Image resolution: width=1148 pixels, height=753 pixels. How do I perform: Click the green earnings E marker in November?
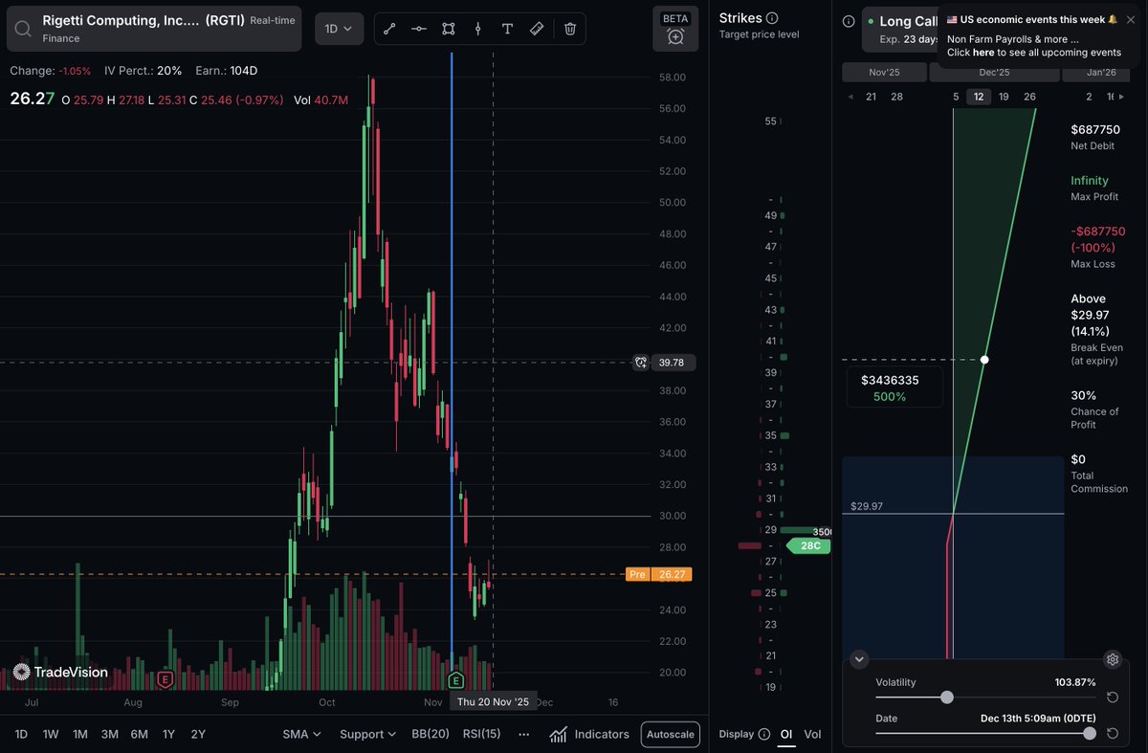(456, 680)
